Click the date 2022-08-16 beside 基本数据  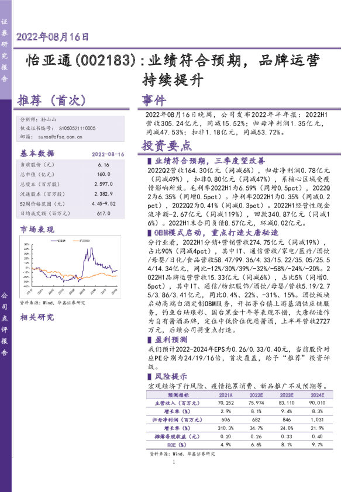108,154
